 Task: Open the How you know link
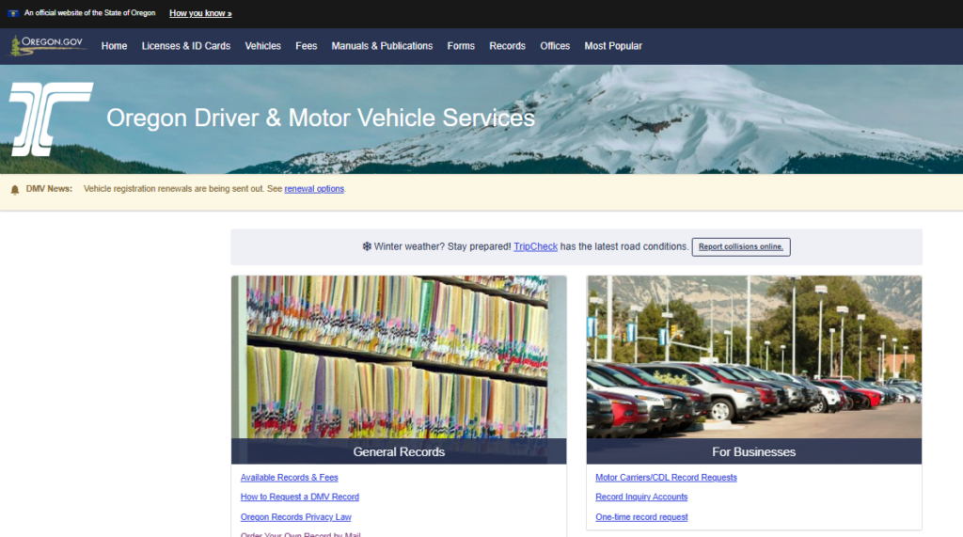tap(200, 13)
